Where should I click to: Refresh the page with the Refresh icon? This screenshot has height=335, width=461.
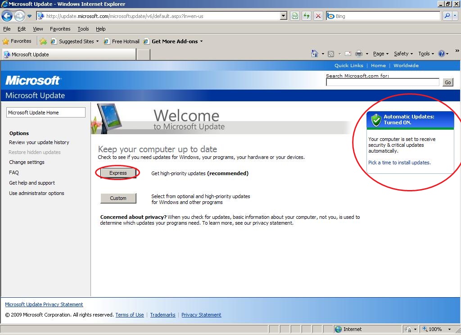point(306,16)
